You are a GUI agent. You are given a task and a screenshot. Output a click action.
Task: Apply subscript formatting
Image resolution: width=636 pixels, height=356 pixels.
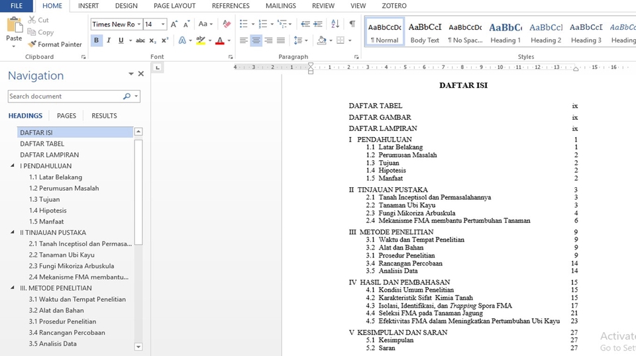[x=152, y=40]
